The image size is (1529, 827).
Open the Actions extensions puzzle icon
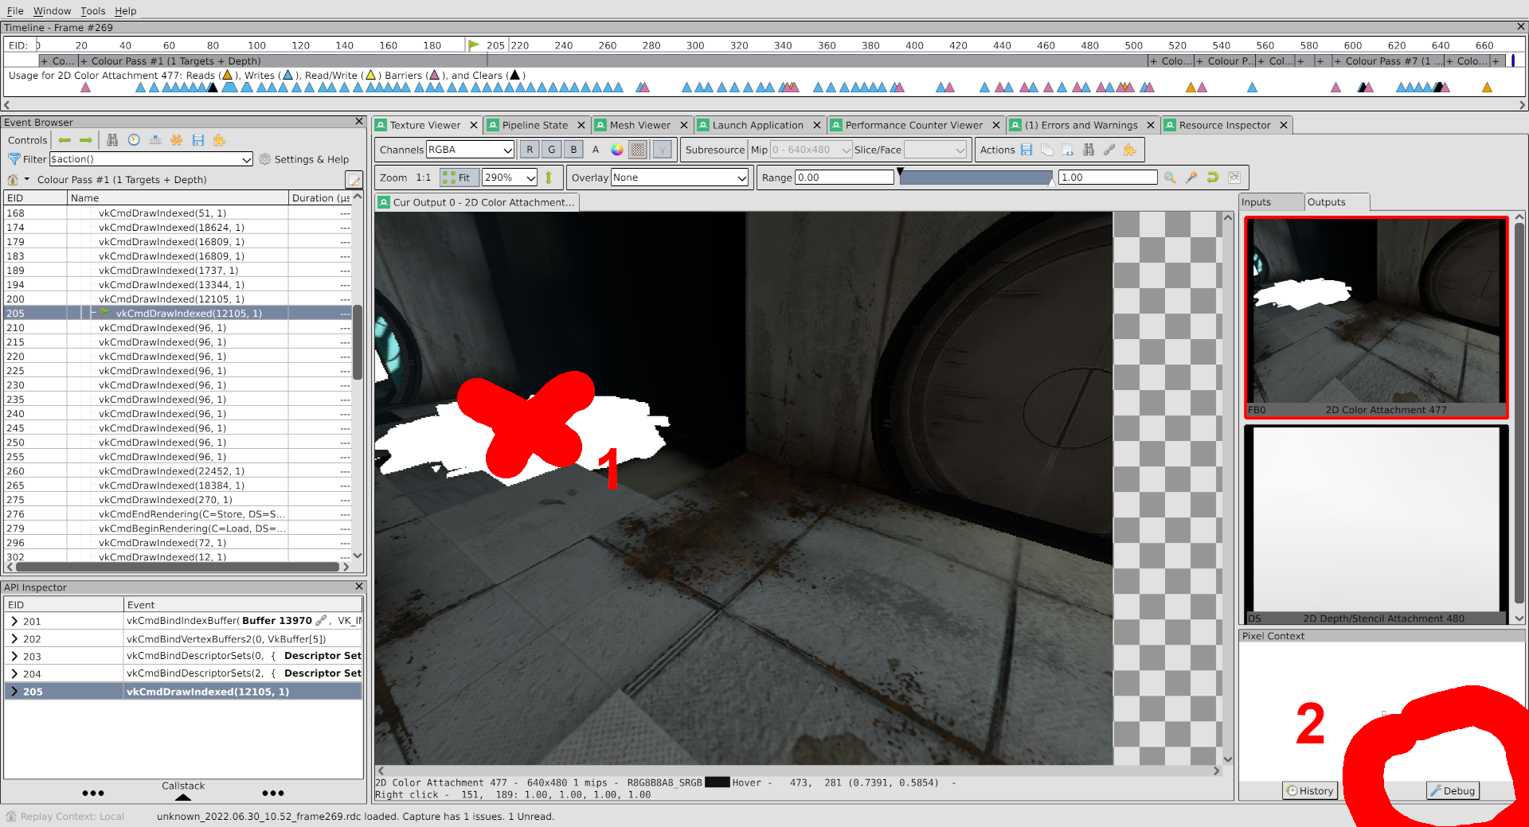(1129, 150)
